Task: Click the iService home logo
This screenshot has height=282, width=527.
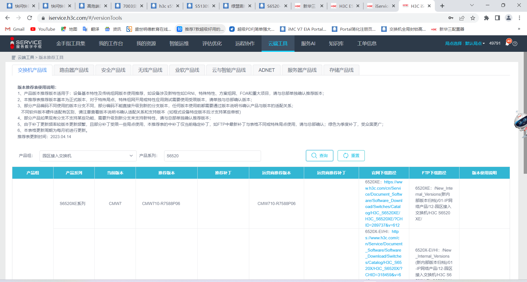Action: pyautogui.click(x=26, y=44)
